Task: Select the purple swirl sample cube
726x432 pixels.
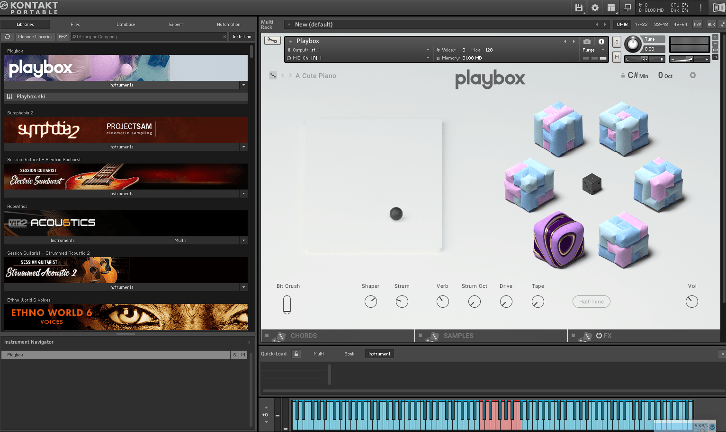Action: (558, 240)
